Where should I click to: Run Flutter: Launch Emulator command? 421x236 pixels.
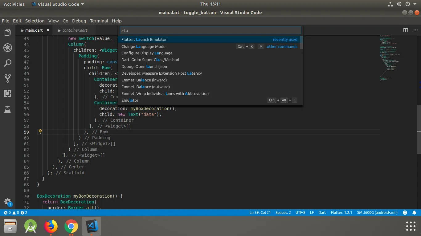point(209,39)
